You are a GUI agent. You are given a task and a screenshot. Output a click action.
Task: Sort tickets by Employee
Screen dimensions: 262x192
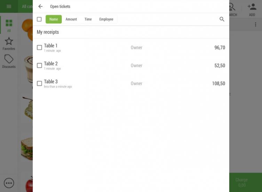click(x=106, y=19)
